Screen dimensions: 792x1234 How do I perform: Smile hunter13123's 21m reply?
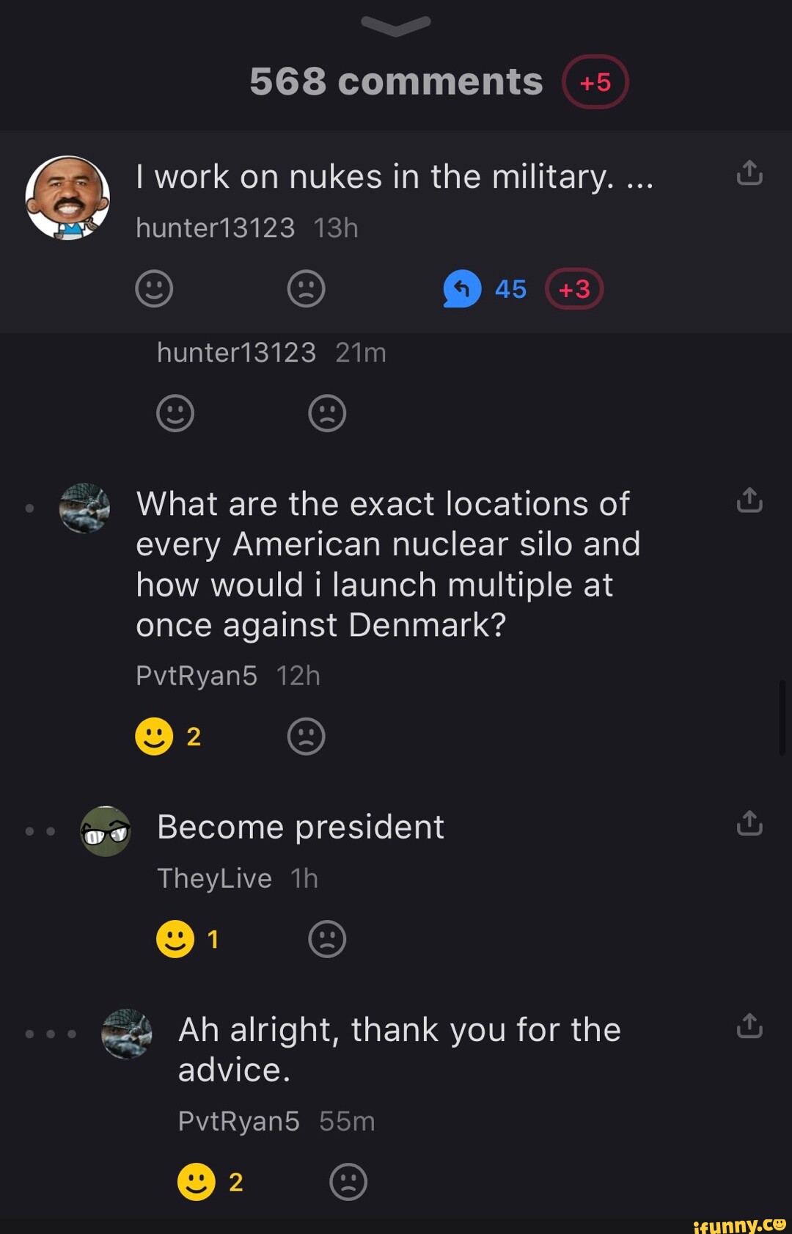(x=175, y=413)
